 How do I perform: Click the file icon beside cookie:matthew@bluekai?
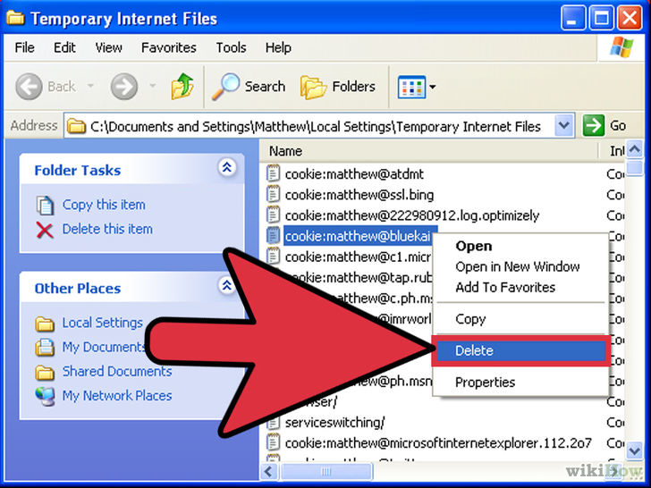pos(273,235)
